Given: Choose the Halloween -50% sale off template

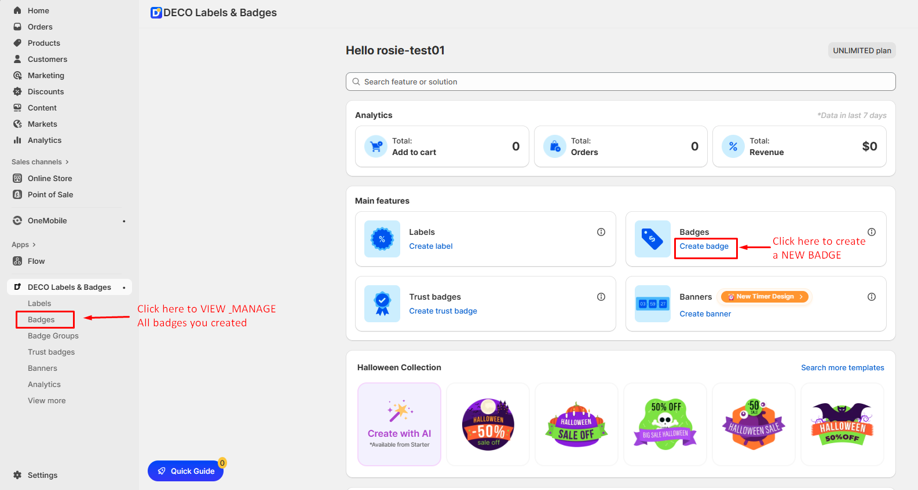Looking at the screenshot, I should click(x=488, y=424).
